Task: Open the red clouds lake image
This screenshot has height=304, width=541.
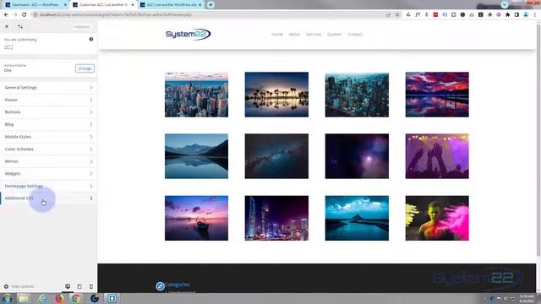Action: pyautogui.click(x=437, y=95)
